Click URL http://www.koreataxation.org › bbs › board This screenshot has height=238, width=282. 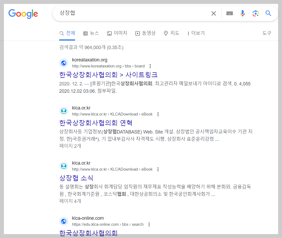click(108, 66)
